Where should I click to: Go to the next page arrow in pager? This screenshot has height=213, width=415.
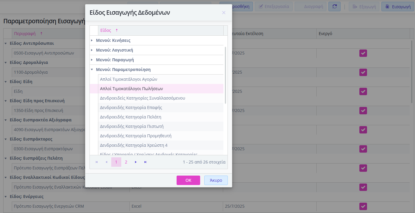(x=136, y=162)
